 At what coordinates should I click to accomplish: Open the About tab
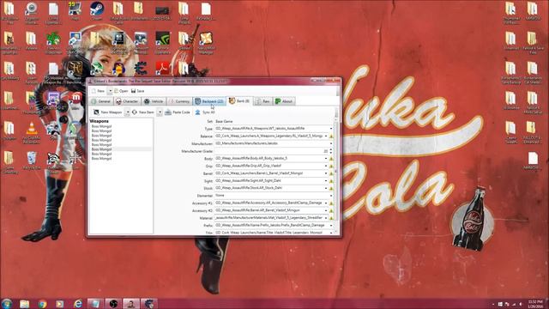click(x=284, y=101)
